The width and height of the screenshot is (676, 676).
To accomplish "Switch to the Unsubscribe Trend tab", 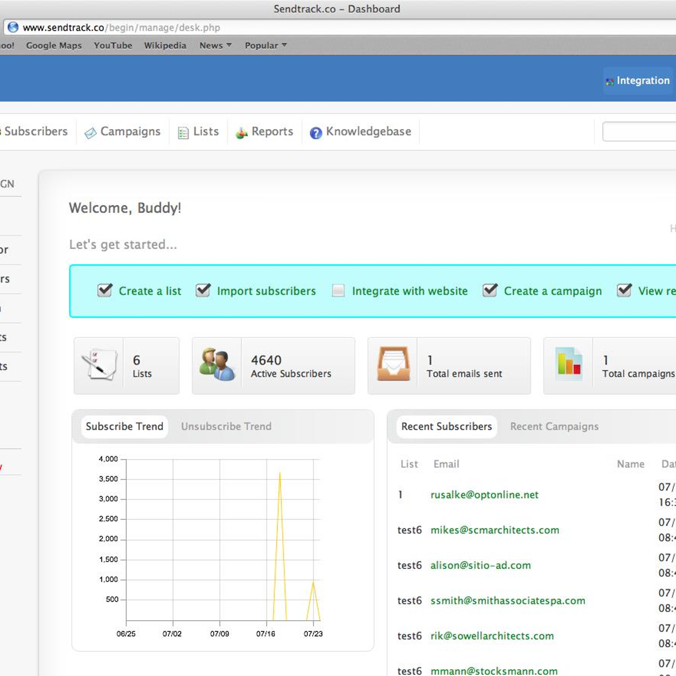I will click(226, 426).
